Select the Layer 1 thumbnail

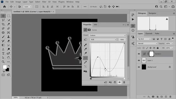click(144, 61)
